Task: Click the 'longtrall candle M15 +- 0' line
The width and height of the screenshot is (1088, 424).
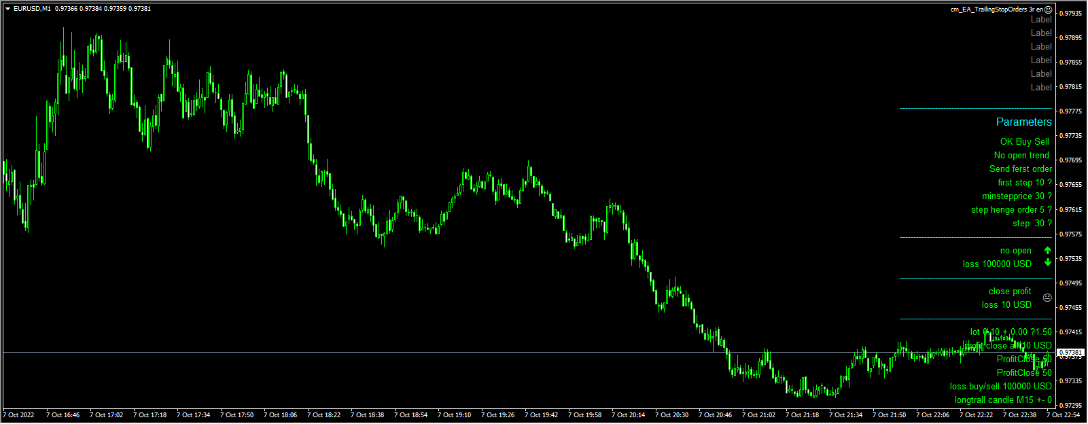Action: [1003, 400]
